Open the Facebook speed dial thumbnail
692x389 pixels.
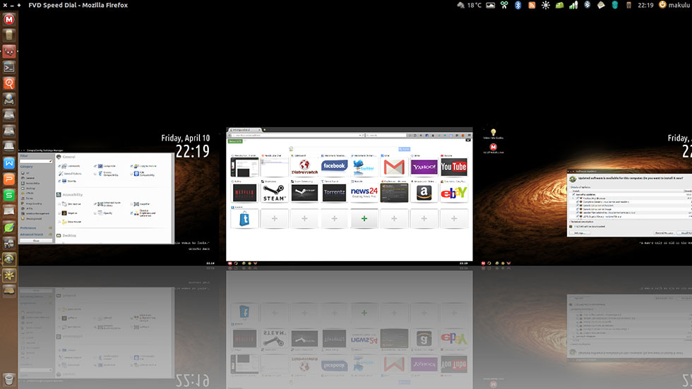(334, 167)
